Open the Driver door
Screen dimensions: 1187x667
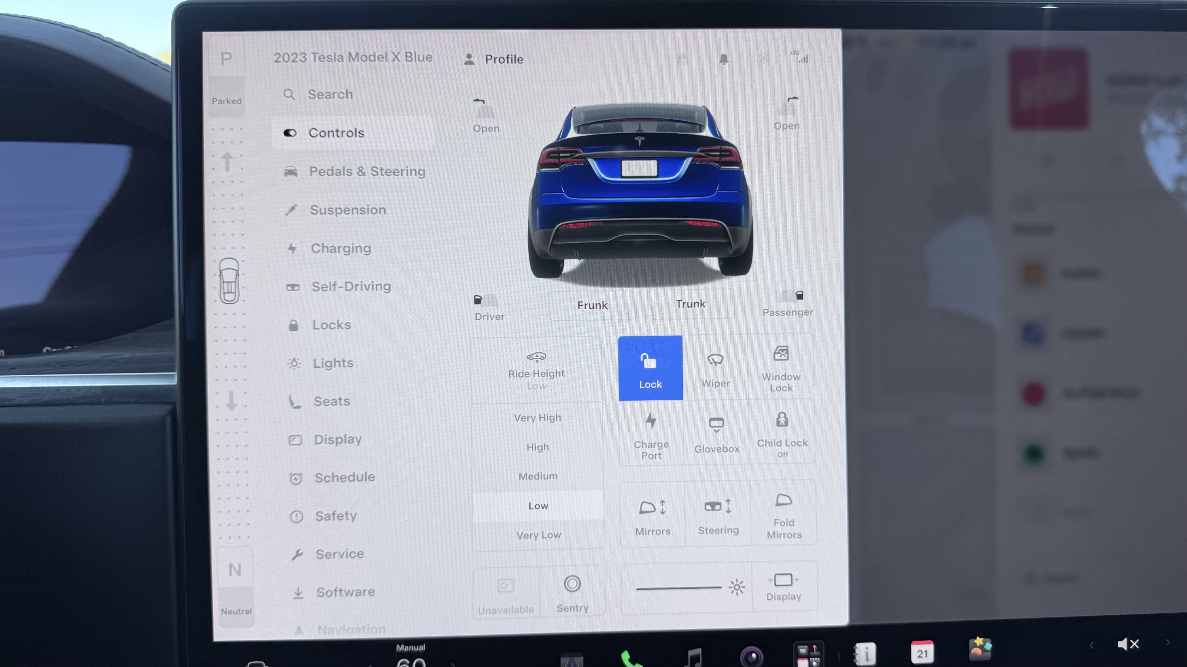coord(489,308)
